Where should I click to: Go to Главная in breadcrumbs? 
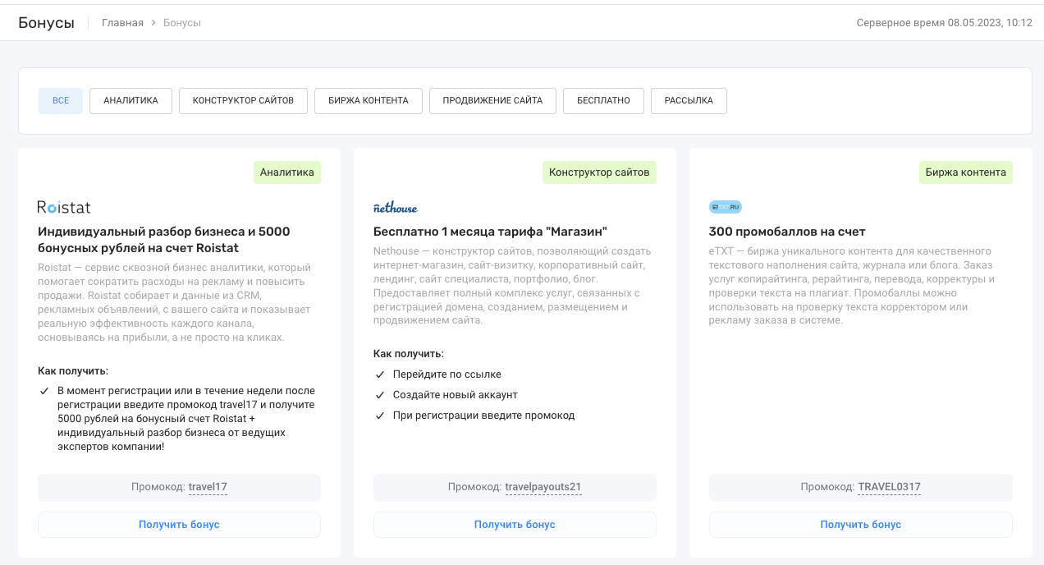click(122, 23)
